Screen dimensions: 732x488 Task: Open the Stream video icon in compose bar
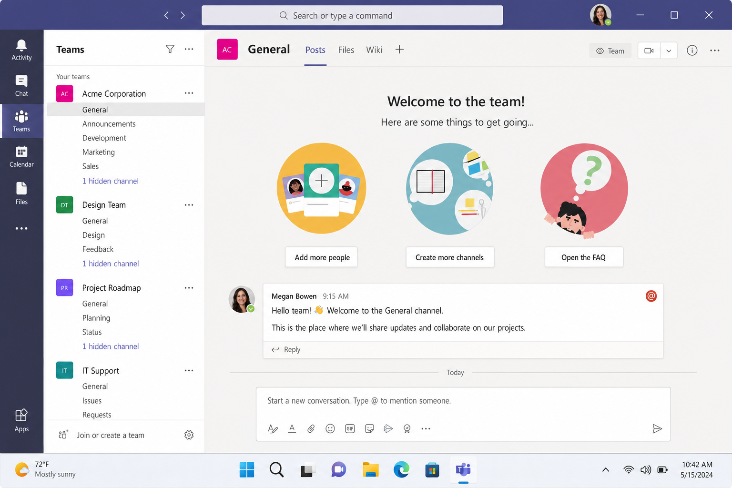tap(388, 429)
